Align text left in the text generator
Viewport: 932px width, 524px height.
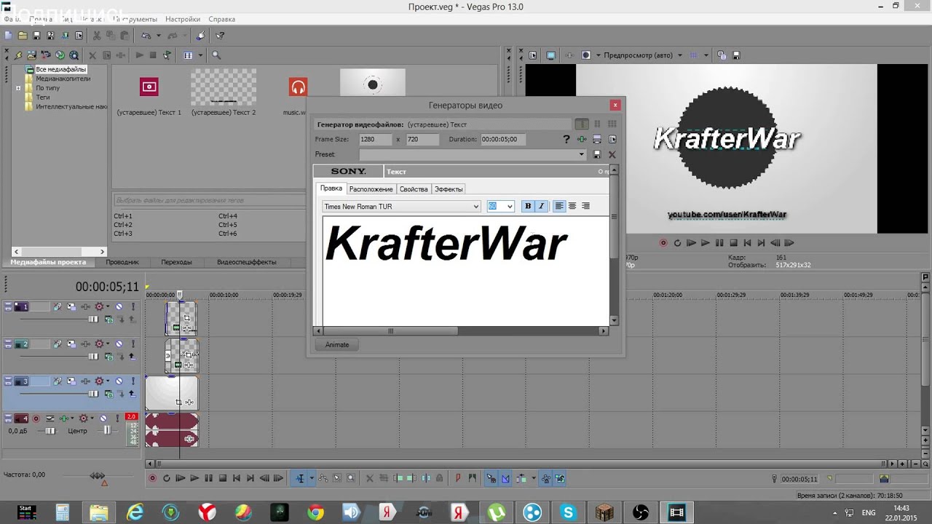559,206
